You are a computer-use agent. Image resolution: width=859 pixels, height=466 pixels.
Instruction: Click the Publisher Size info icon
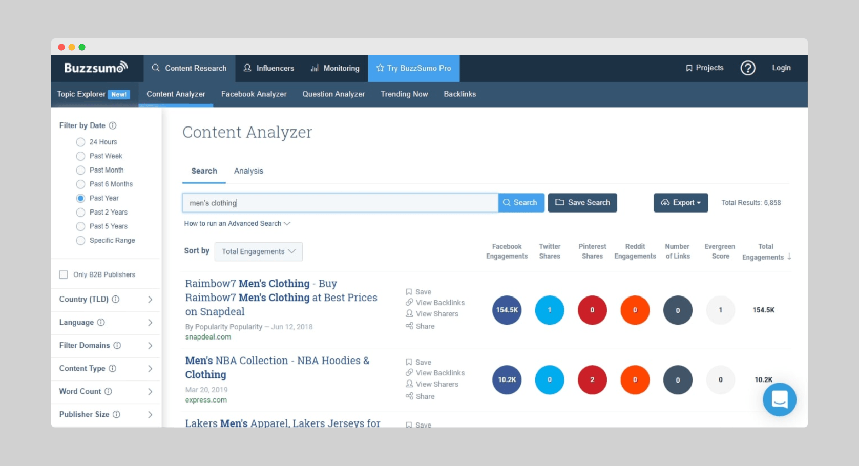[x=116, y=414]
